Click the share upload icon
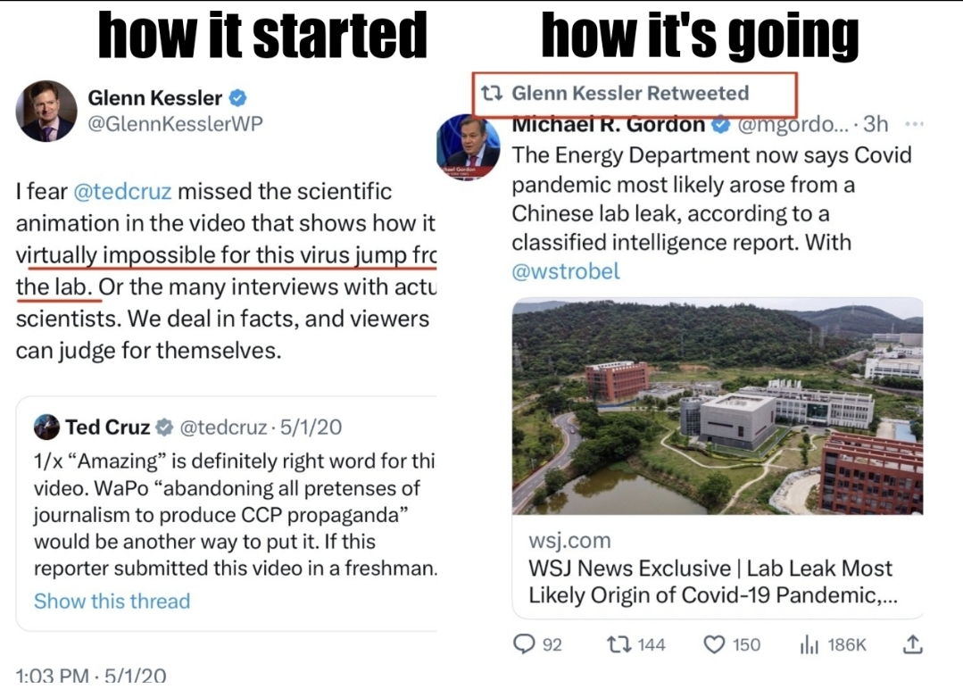 pos(912,643)
